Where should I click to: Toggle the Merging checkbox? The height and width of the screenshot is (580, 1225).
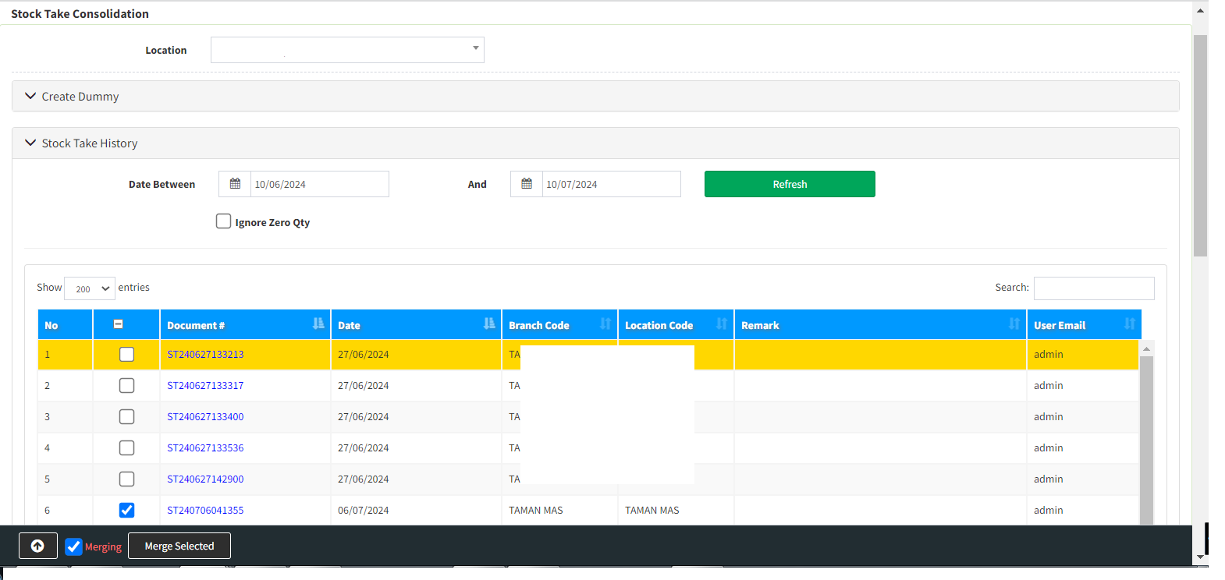[74, 546]
